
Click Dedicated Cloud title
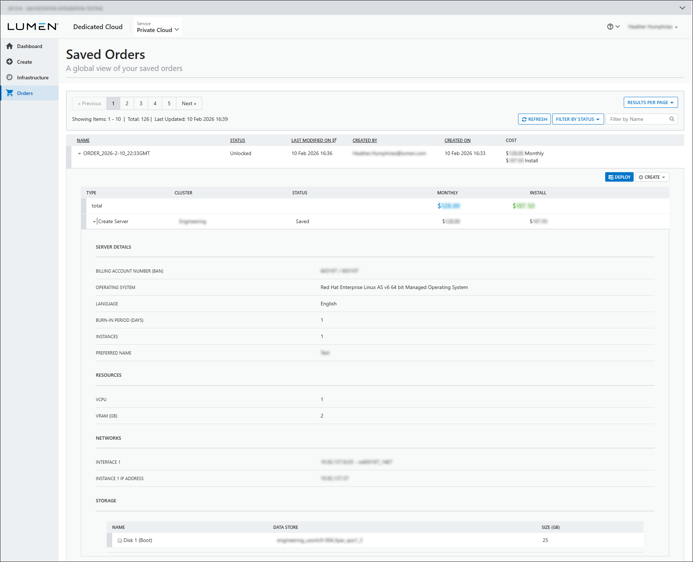pyautogui.click(x=98, y=27)
